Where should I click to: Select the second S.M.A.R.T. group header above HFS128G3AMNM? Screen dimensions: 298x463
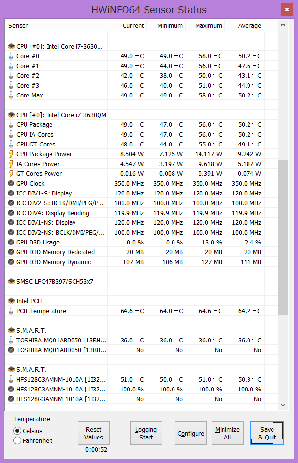coord(142,369)
